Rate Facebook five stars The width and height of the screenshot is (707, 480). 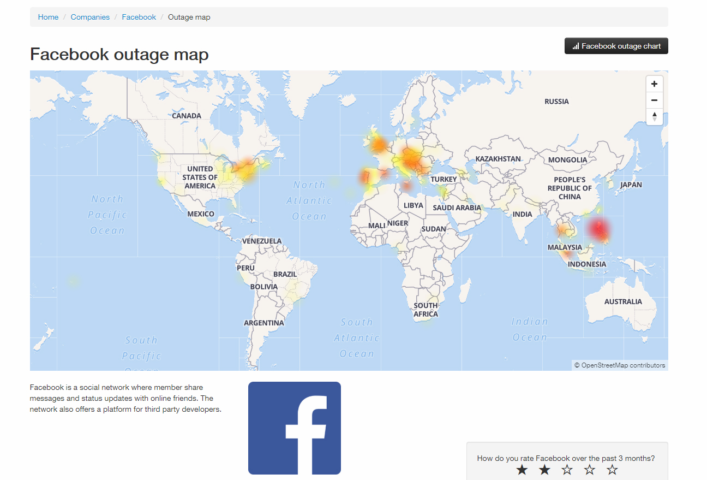click(x=612, y=470)
